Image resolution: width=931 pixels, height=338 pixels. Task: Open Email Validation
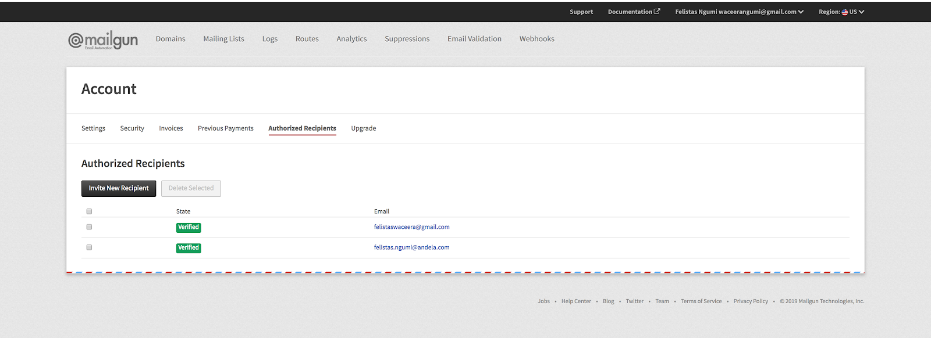coord(474,39)
